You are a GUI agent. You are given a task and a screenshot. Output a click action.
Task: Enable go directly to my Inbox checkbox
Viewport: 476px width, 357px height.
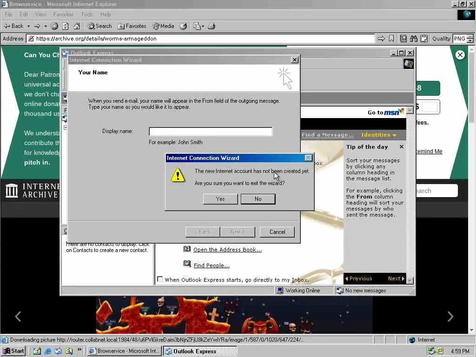coord(160,279)
